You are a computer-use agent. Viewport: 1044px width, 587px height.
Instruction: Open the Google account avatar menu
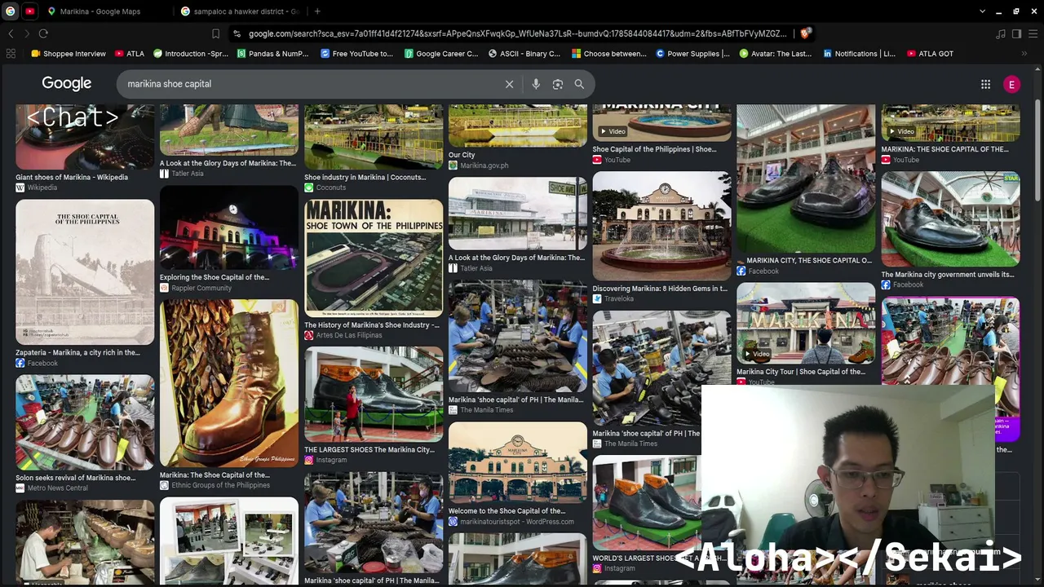click(1011, 84)
